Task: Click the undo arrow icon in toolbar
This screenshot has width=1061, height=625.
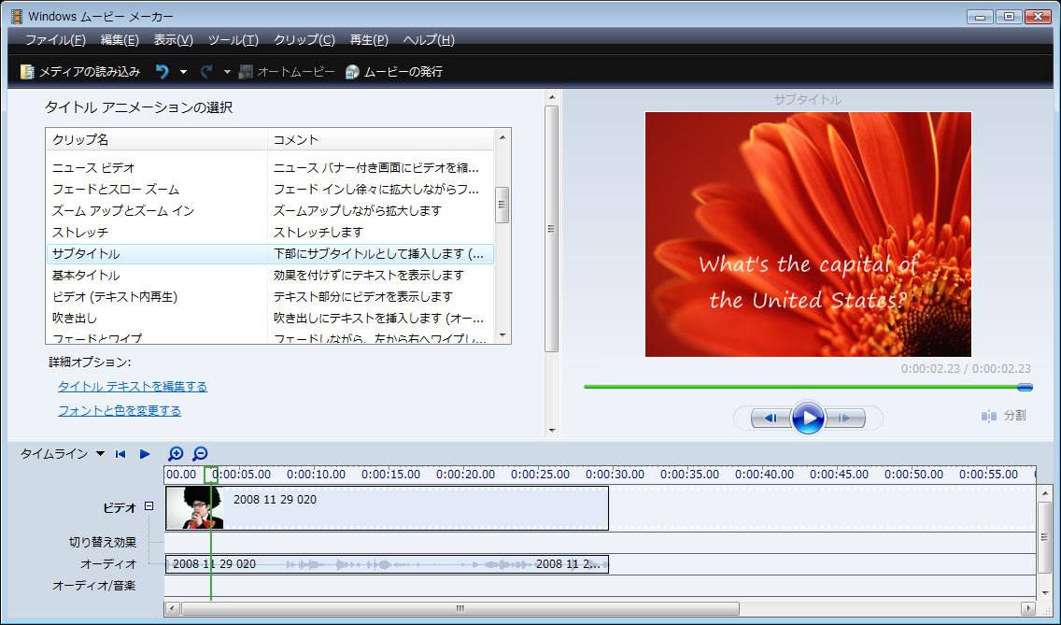Action: point(162,72)
